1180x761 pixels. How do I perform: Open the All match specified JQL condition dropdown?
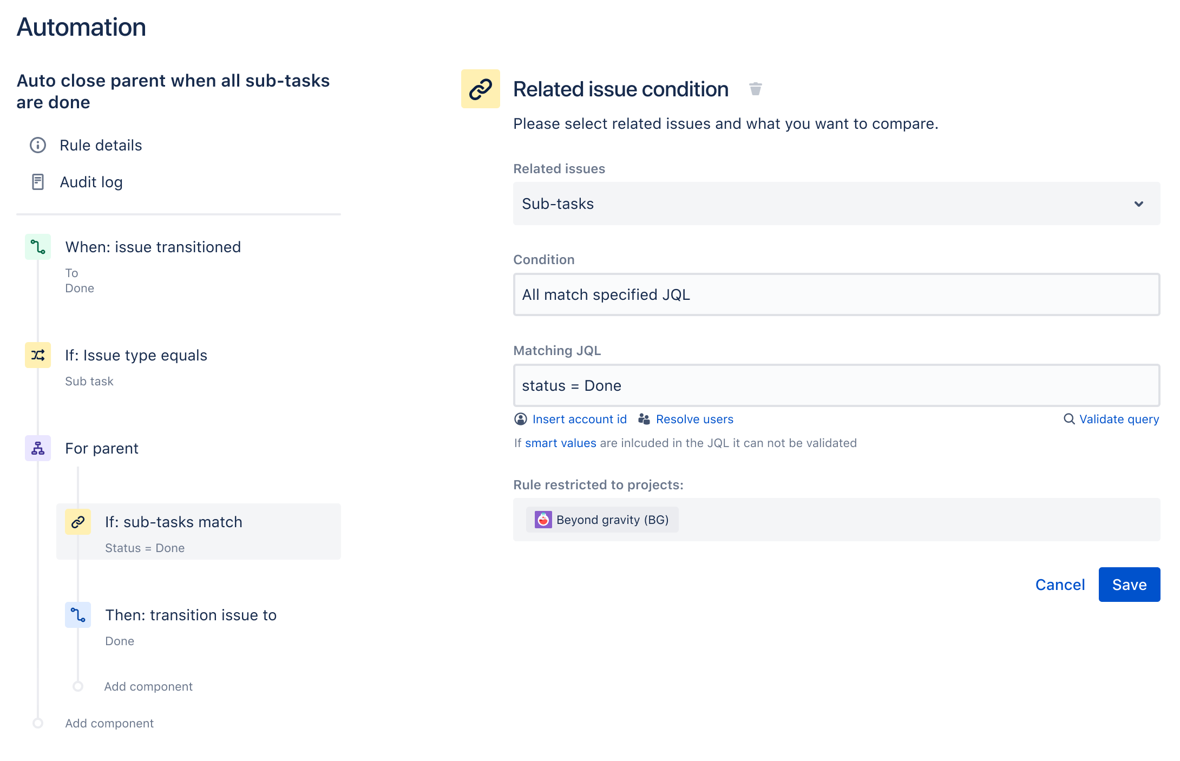(x=836, y=294)
